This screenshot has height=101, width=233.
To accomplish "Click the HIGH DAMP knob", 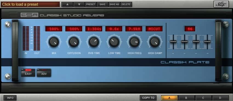I will 155,42.
